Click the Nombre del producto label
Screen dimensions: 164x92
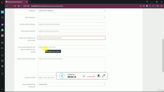click(x=27, y=24)
